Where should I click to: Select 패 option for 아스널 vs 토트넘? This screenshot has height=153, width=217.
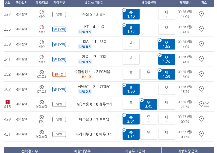tap(166, 119)
